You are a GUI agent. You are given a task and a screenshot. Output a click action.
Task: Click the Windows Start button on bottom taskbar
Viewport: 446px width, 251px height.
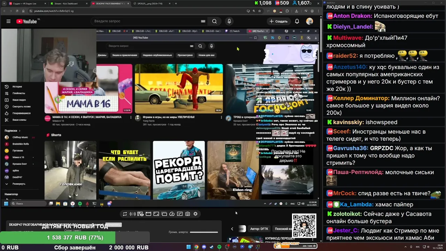pos(189,247)
